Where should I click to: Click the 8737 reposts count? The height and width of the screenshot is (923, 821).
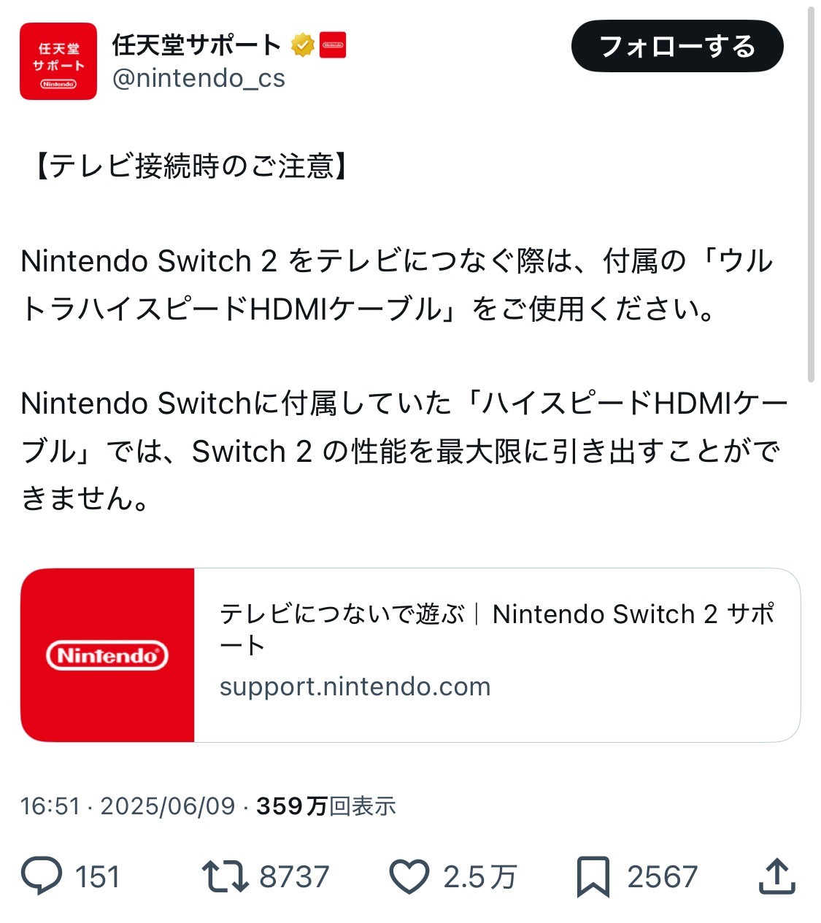click(294, 877)
